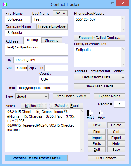Click the E-mail input field
The image size is (131, 166).
(42, 88)
